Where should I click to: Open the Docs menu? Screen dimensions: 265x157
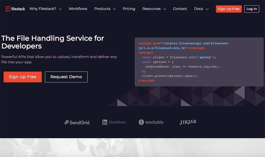[x=198, y=9]
